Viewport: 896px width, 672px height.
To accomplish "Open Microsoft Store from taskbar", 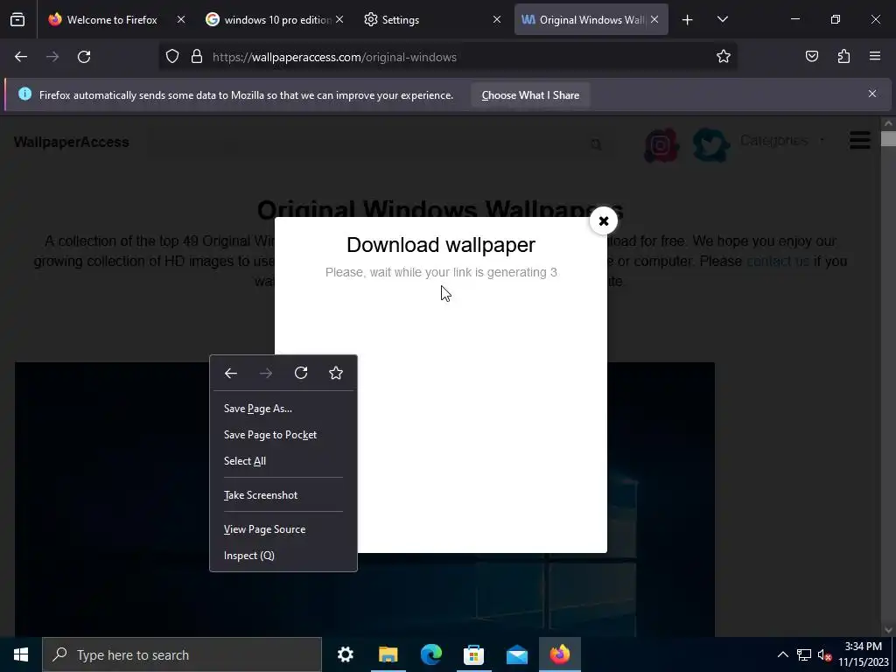I will (473, 654).
